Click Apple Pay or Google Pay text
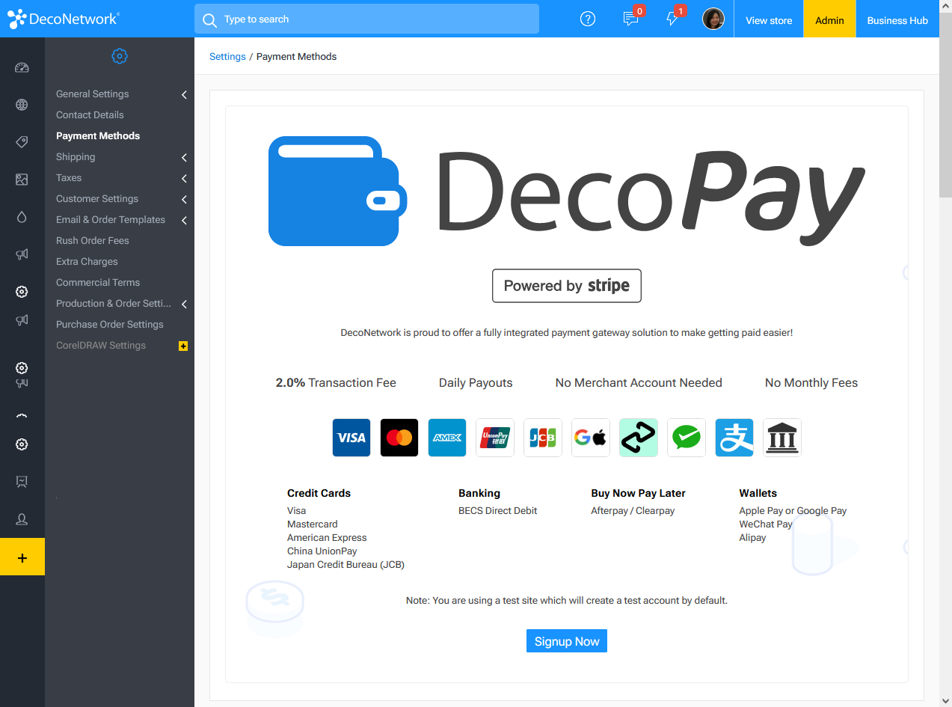Viewport: 952px width, 707px height. (x=793, y=510)
